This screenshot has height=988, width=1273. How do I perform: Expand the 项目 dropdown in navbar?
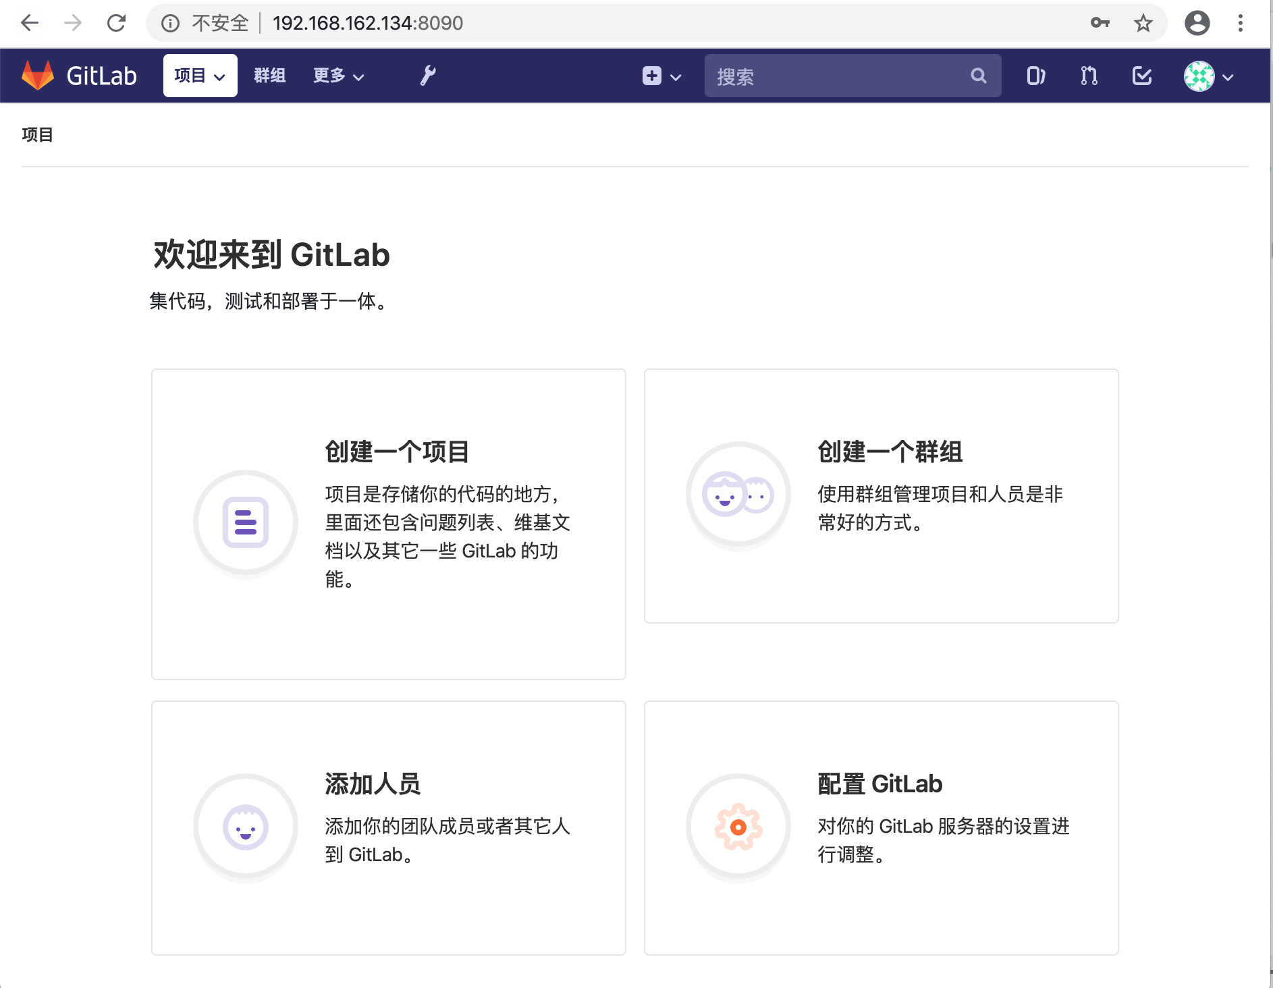(200, 76)
